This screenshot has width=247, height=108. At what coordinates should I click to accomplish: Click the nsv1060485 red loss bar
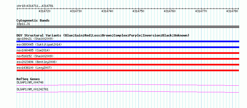coord(128,53)
